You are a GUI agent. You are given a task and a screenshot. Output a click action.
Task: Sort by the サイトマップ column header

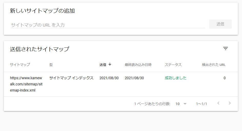click(x=20, y=65)
